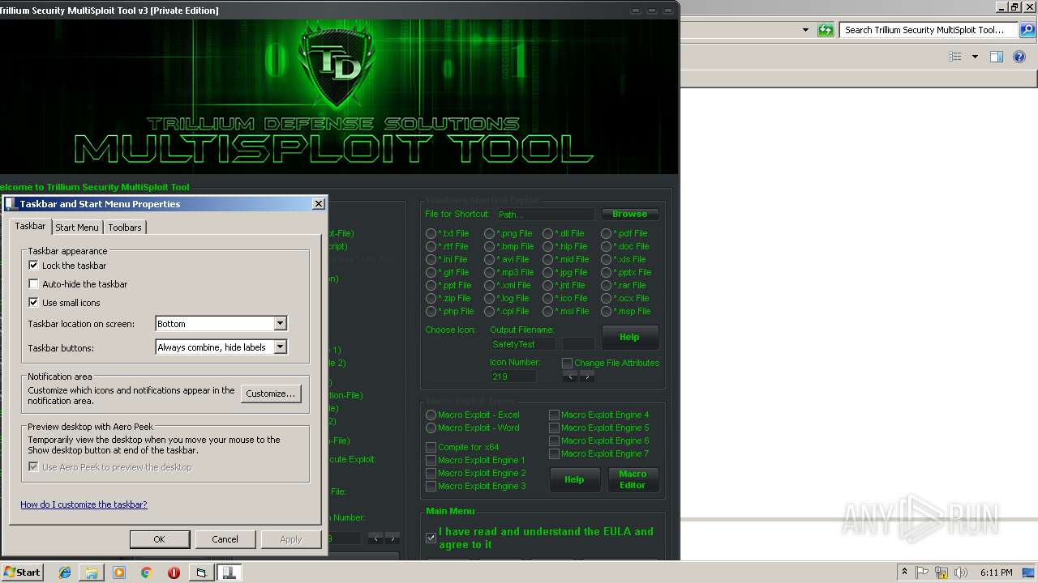Click Browse for shortcut file

(630, 214)
